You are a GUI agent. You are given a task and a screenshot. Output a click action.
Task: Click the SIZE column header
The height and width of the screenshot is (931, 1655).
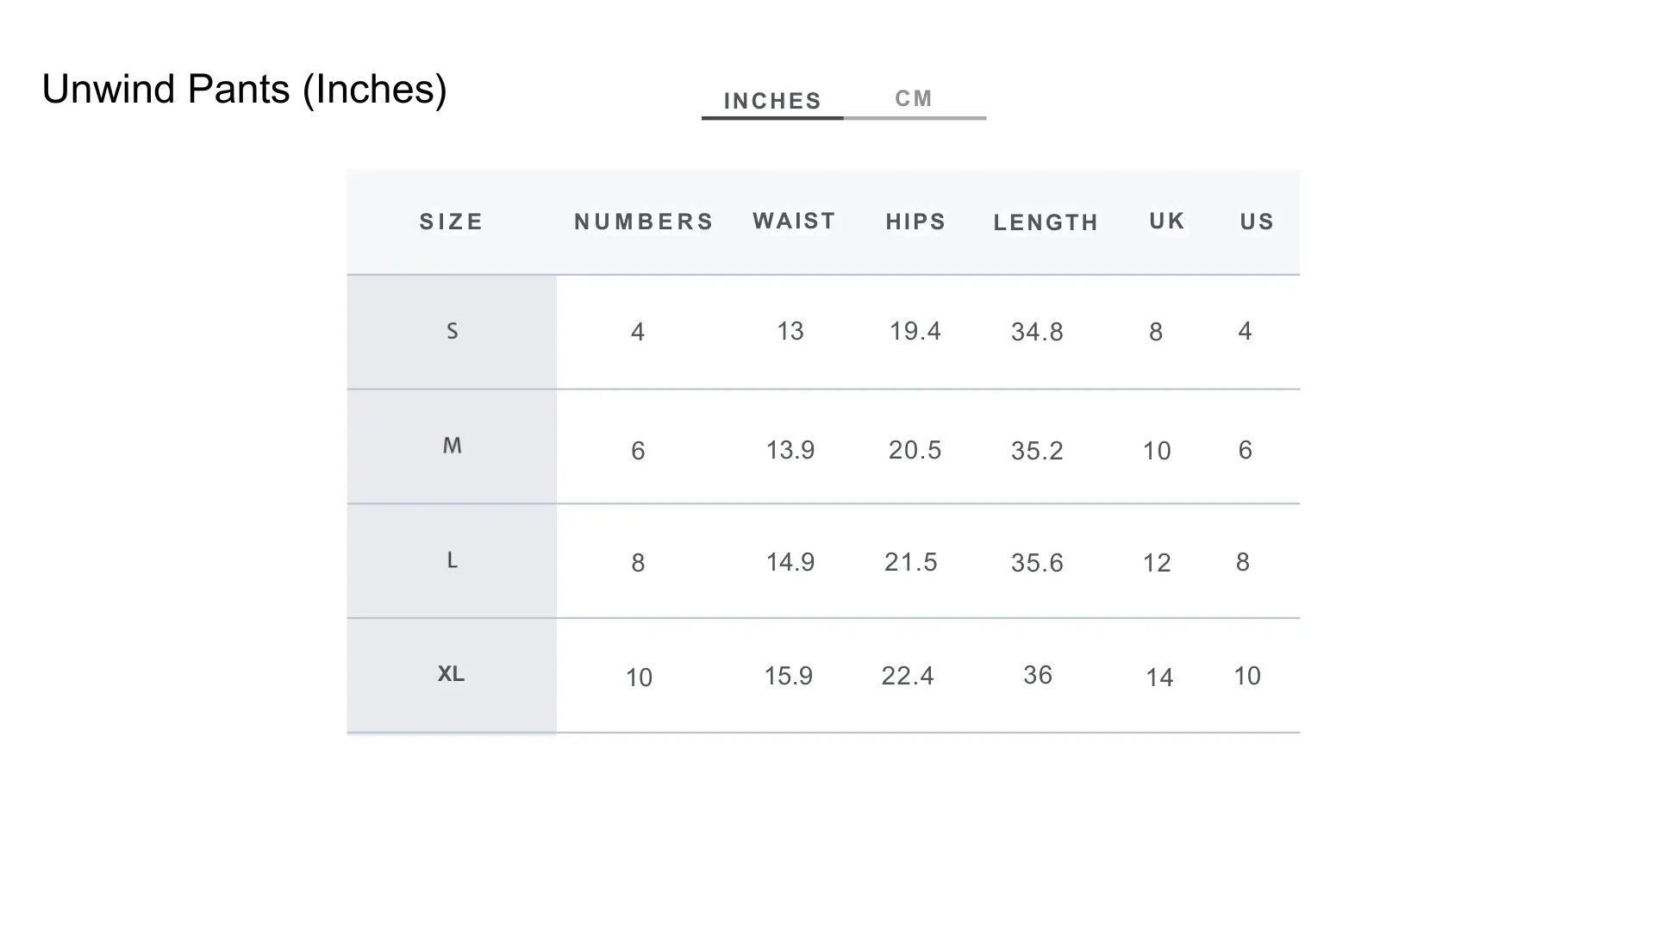pyautogui.click(x=452, y=222)
